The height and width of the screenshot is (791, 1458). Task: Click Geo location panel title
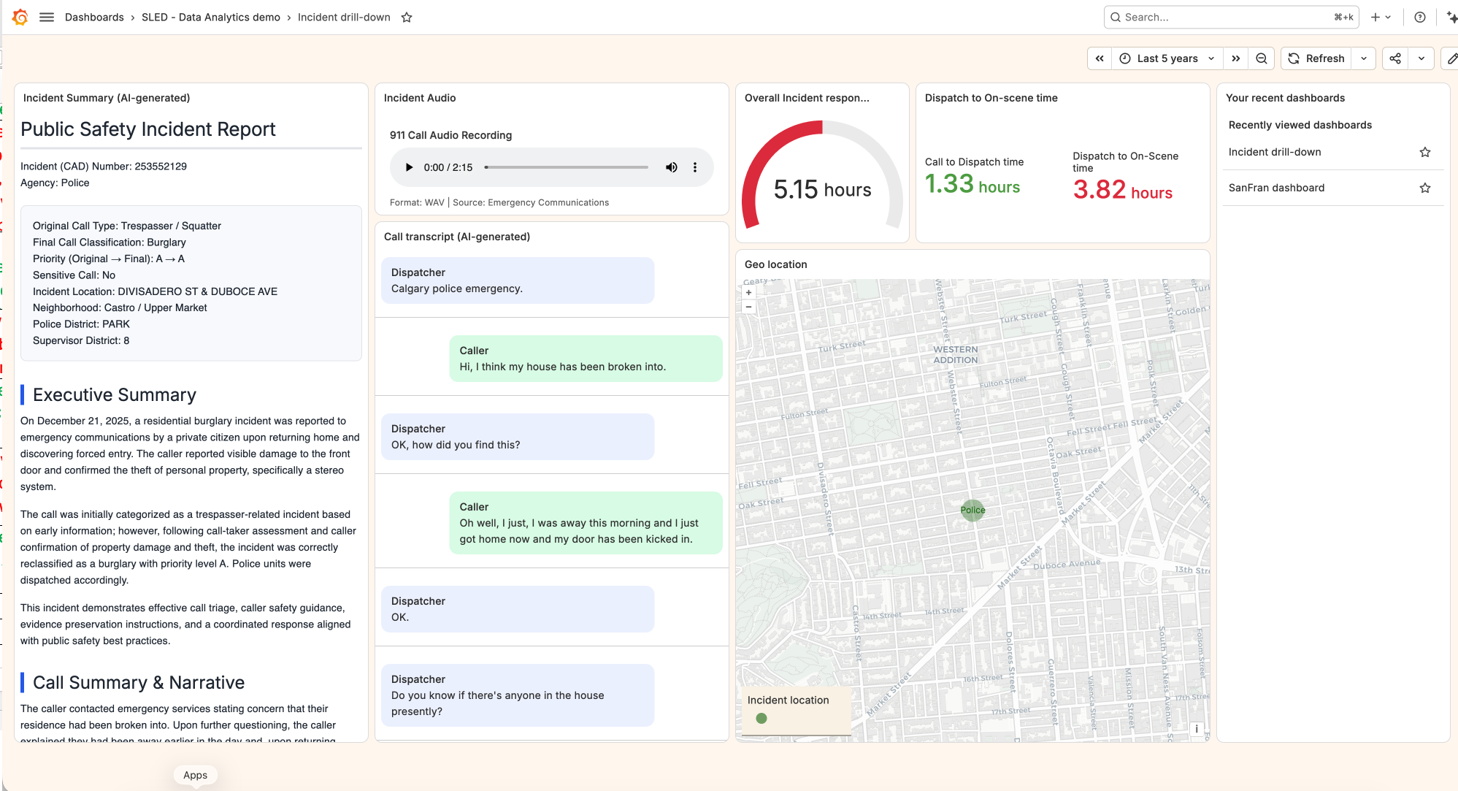pyautogui.click(x=776, y=264)
